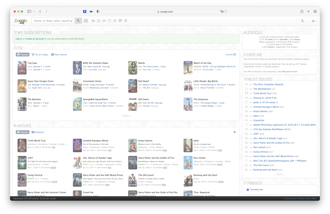Open the TV shows category icon
Screen dimensions: 330x214
click(99, 21)
